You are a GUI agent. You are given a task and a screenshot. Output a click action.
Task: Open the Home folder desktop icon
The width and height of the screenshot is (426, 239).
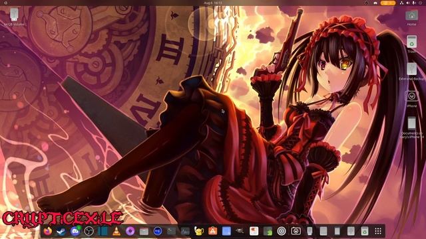point(411,18)
